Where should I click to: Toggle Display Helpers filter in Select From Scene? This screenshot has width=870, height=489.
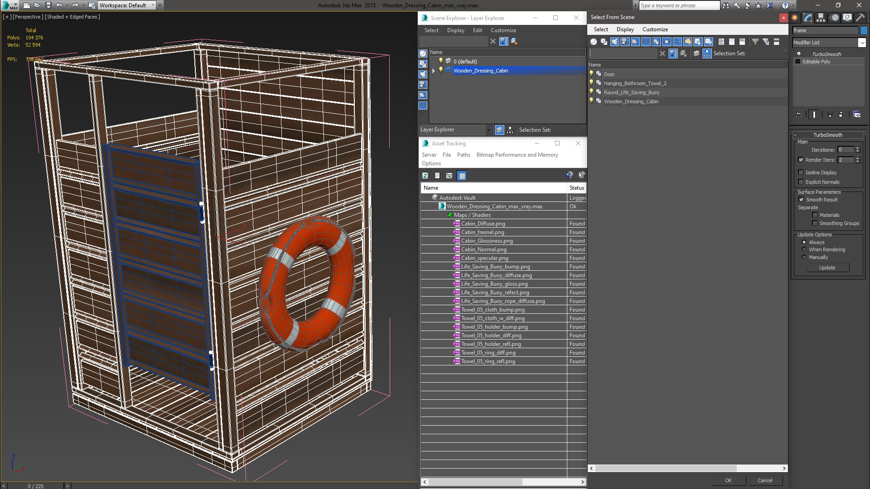(x=635, y=42)
